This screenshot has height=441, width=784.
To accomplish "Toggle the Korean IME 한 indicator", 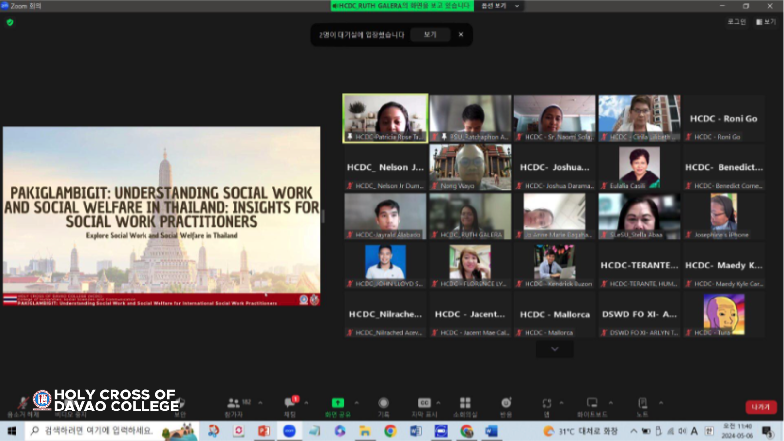I will (709, 431).
